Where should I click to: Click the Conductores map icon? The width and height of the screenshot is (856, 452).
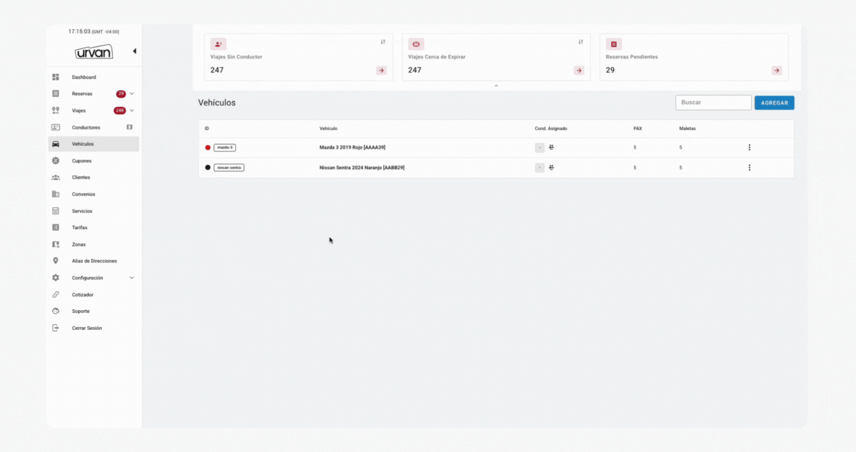[130, 127]
